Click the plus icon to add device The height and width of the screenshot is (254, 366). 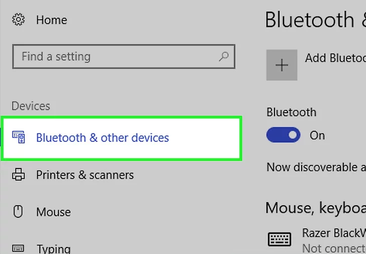[282, 65]
